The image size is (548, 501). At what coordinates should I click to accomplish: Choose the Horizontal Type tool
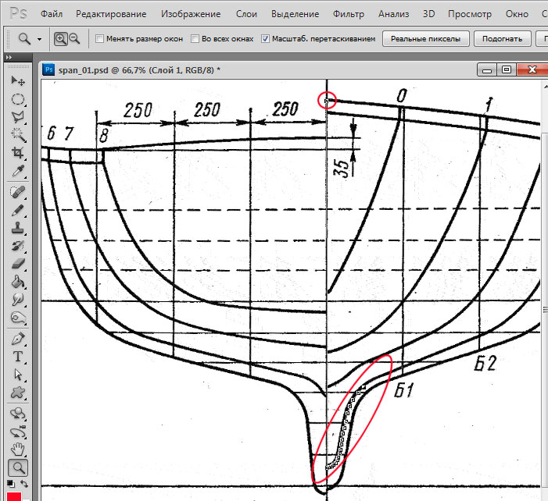click(x=17, y=357)
